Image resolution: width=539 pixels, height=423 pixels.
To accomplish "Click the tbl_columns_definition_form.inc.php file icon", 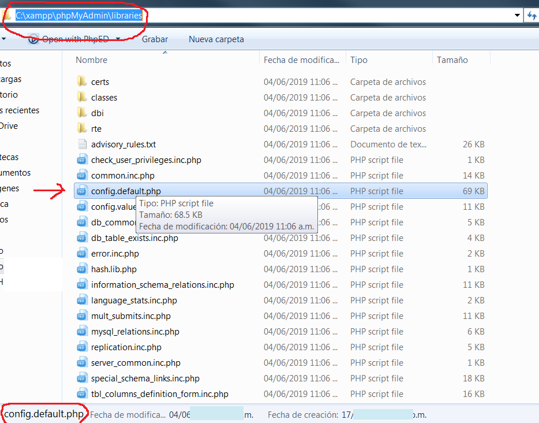I will pos(82,394).
